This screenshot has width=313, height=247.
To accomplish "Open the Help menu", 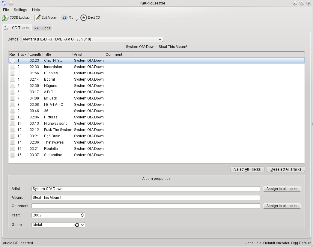I will (36, 10).
